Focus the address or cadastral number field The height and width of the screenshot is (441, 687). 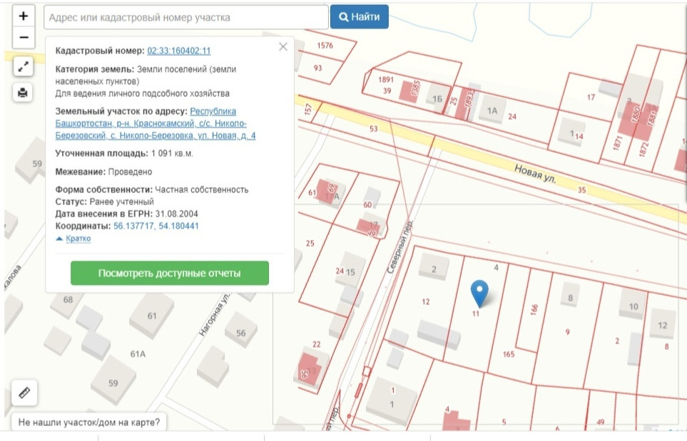tap(185, 18)
